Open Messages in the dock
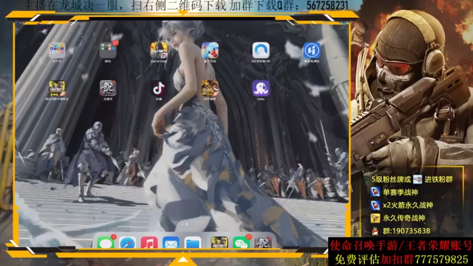473x266 pixels. (106, 242)
